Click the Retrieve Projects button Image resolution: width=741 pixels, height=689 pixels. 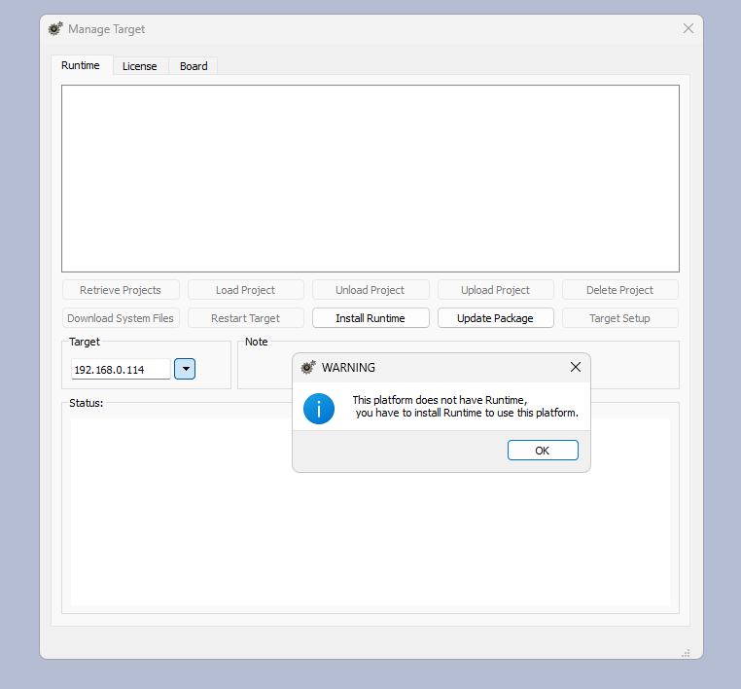click(x=121, y=290)
